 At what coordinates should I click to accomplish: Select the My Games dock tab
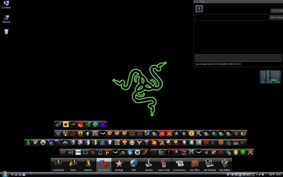[104, 165]
